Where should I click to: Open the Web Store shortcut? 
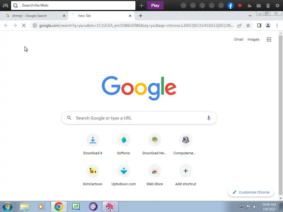point(154,175)
